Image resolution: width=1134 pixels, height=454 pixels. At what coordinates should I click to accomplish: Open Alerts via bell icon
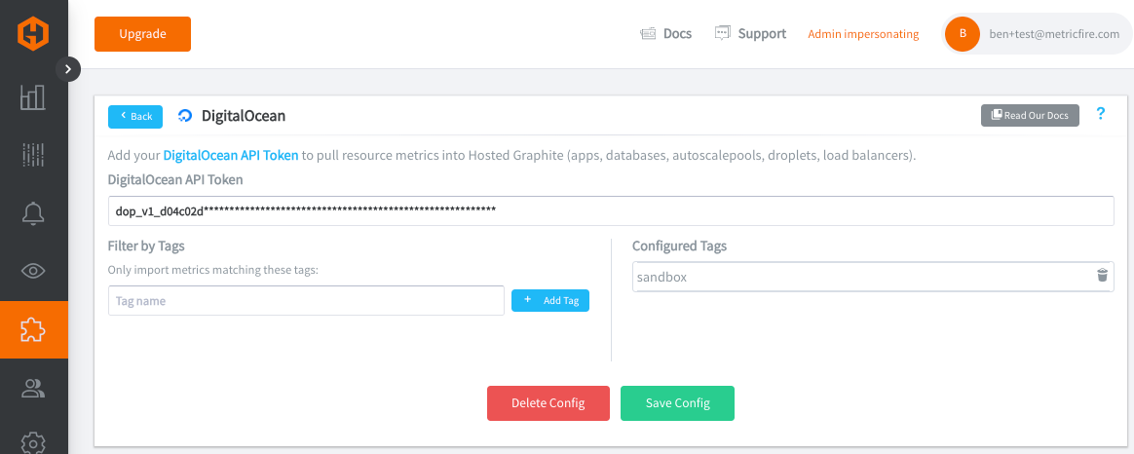[33, 213]
